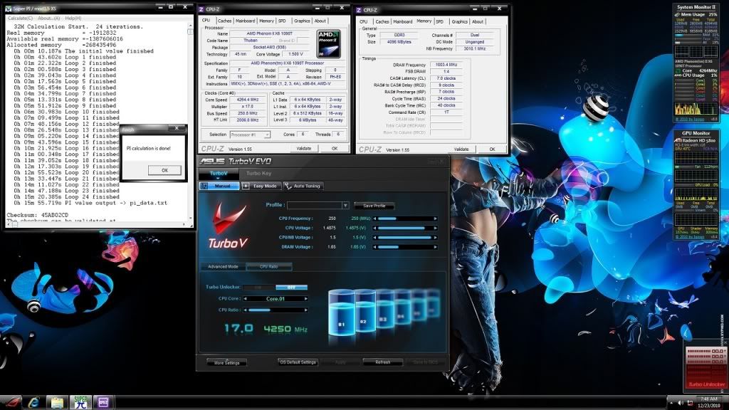Show hidden system tray icons
The image size is (729, 410).
coord(671,403)
